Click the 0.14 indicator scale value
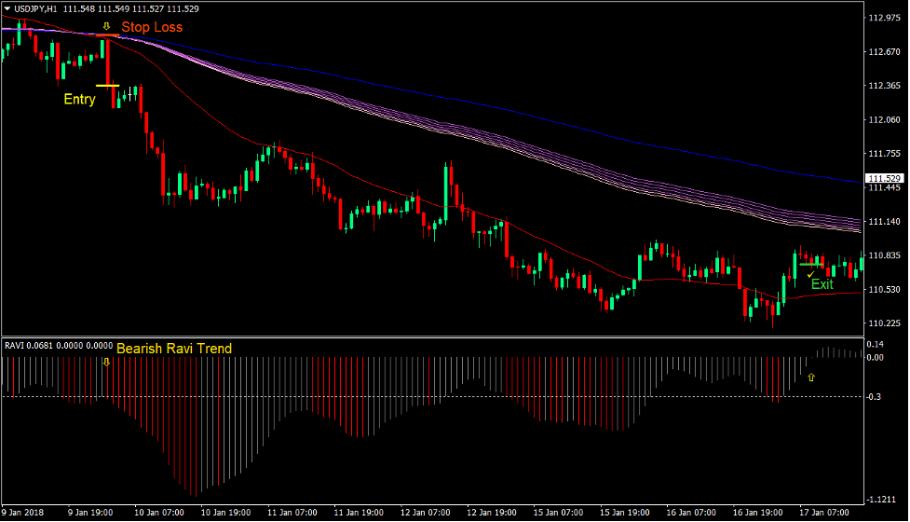The width and height of the screenshot is (910, 522). coord(876,344)
